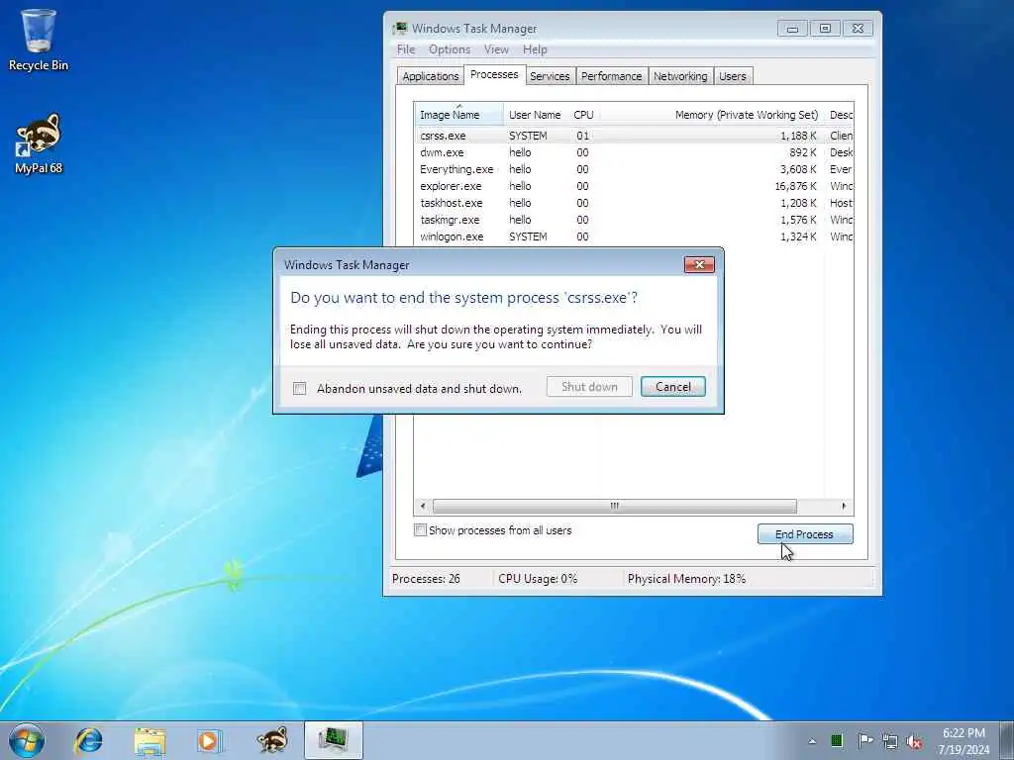This screenshot has height=760, width=1014.
Task: Check Abandon unsaved data and shut down
Action: click(x=299, y=388)
